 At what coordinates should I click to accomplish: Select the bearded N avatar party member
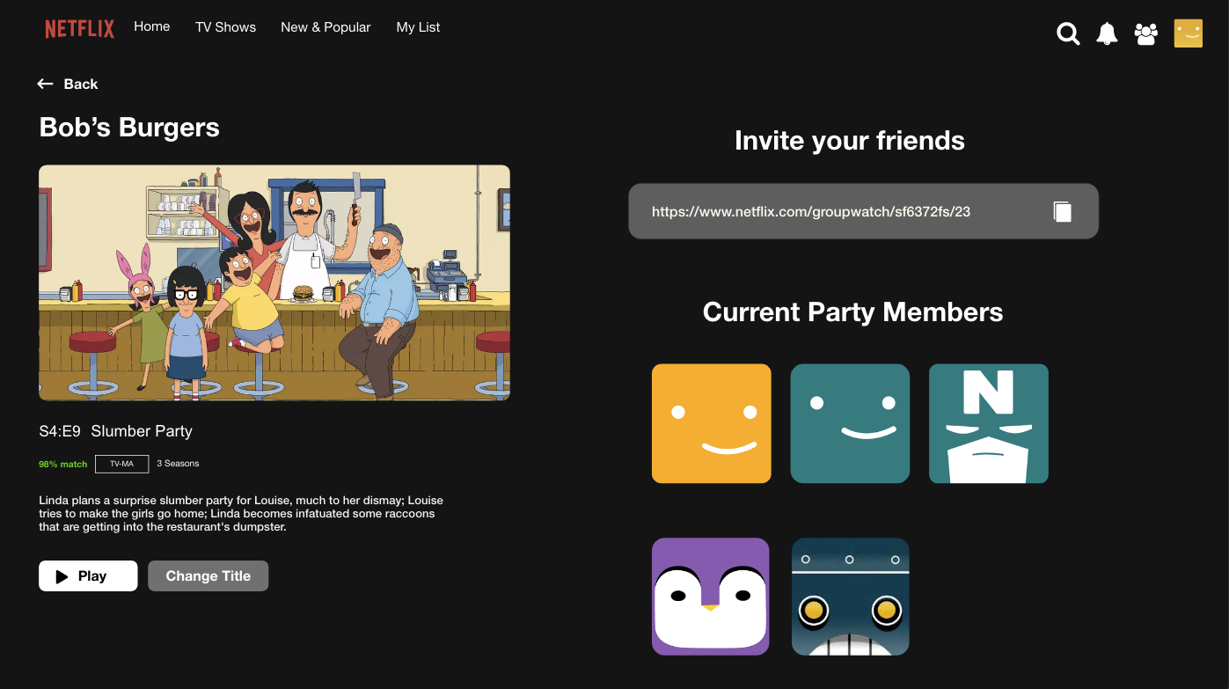click(x=989, y=423)
